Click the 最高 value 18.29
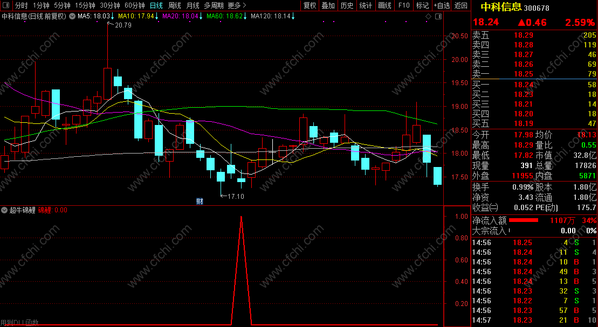Screen dimensions: 598x327 [x=523, y=145]
